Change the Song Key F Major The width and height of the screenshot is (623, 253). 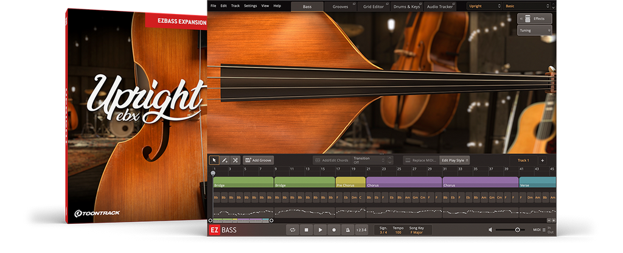coord(416,232)
